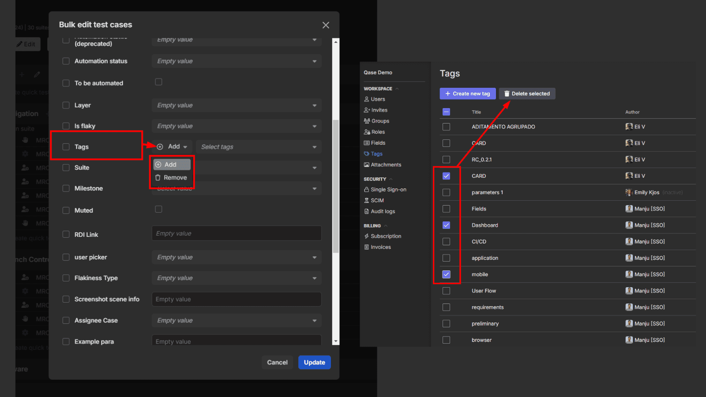Tick the Layer field checkbox
Screen dimensions: 706x397
pyautogui.click(x=66, y=105)
